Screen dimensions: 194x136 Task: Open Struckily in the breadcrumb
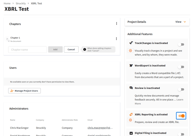click(x=21, y=3)
